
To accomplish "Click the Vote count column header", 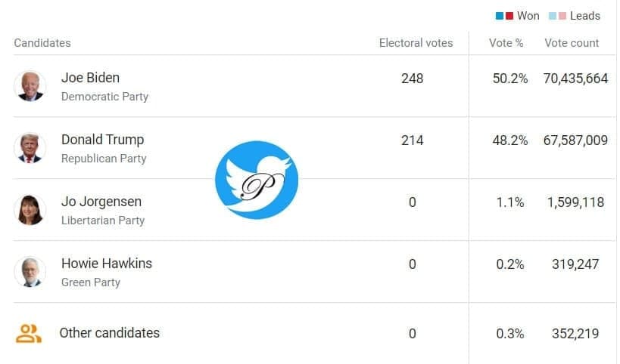I will click(x=572, y=43).
